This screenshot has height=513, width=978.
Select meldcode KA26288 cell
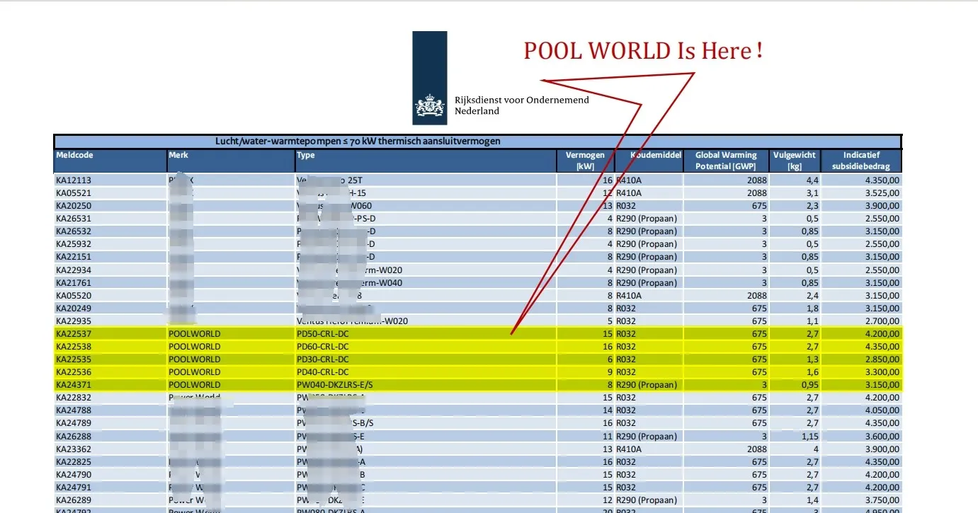point(74,436)
